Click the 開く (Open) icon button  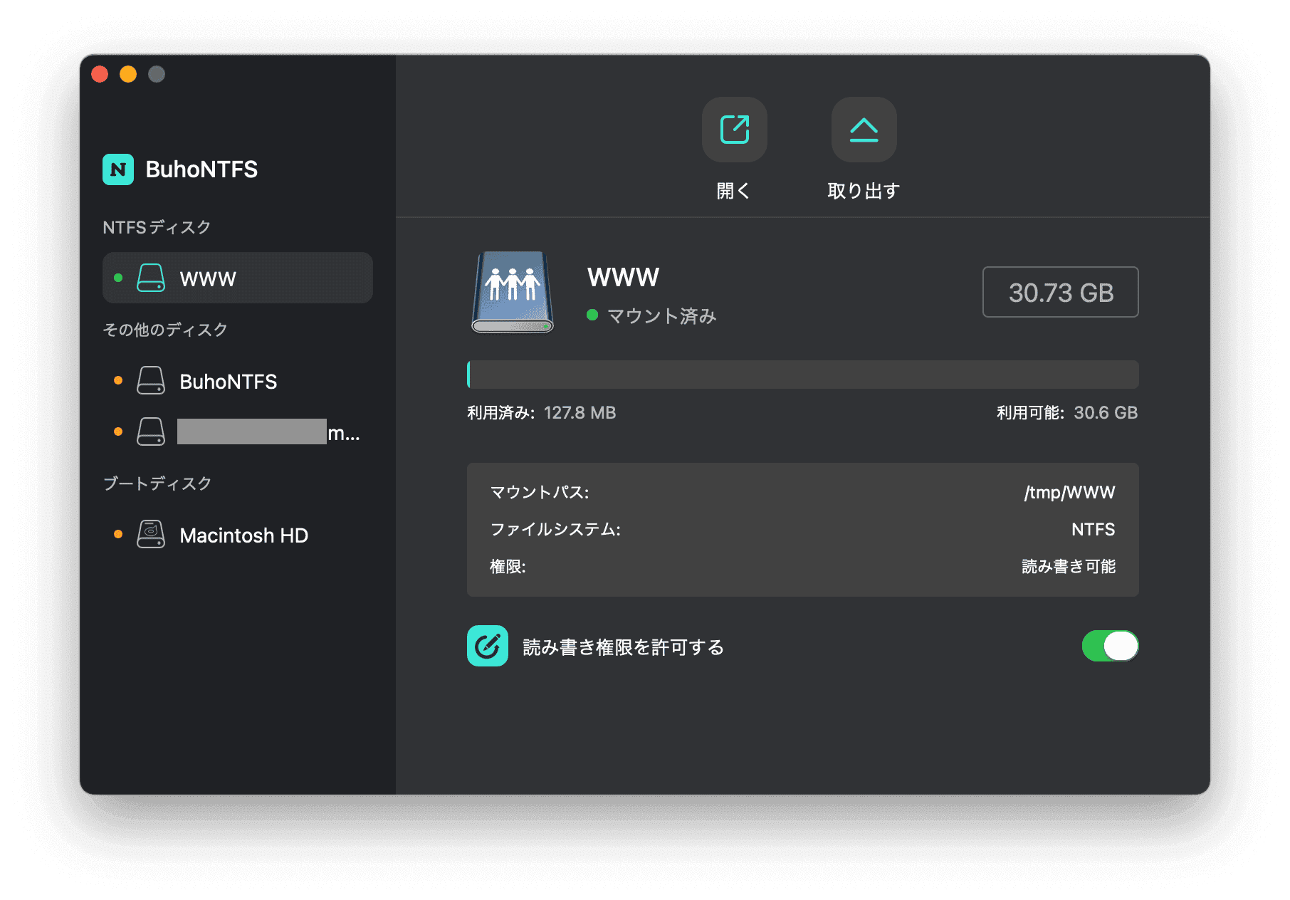click(734, 130)
